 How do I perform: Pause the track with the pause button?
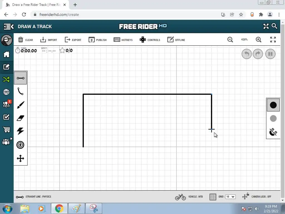click(x=270, y=54)
